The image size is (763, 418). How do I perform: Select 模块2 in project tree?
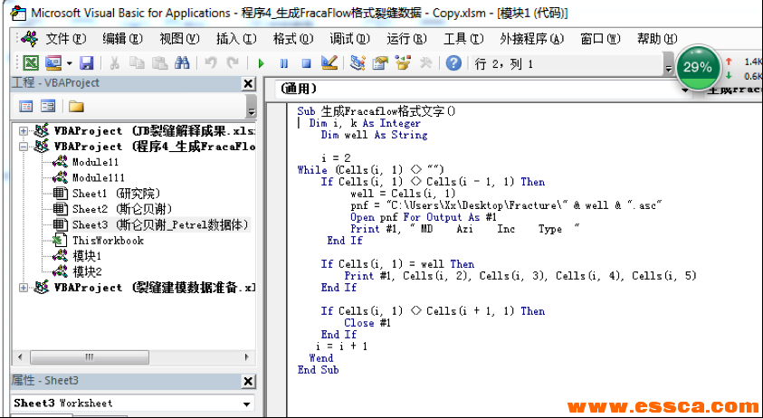pos(87,271)
